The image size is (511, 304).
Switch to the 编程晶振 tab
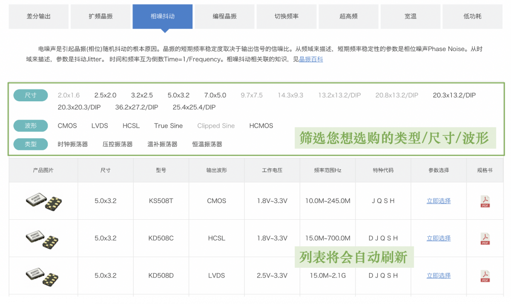coord(224,17)
